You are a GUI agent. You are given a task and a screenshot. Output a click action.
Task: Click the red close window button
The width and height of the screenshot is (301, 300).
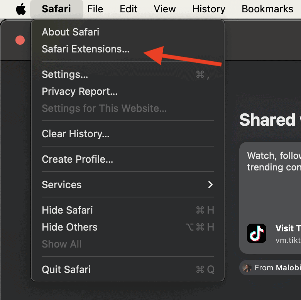click(20, 40)
